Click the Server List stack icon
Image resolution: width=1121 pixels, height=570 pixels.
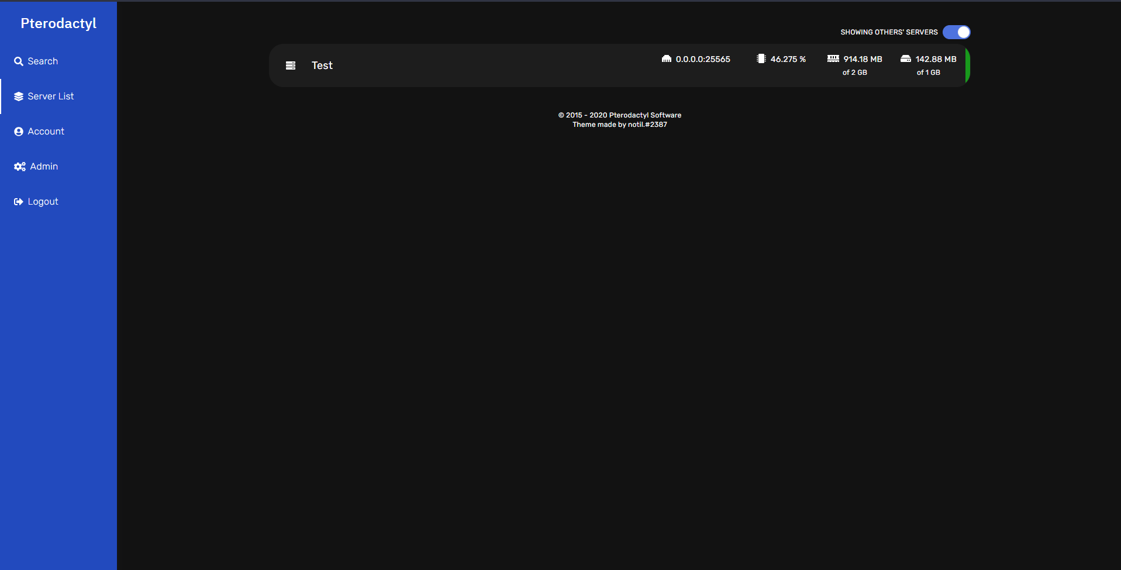point(19,96)
